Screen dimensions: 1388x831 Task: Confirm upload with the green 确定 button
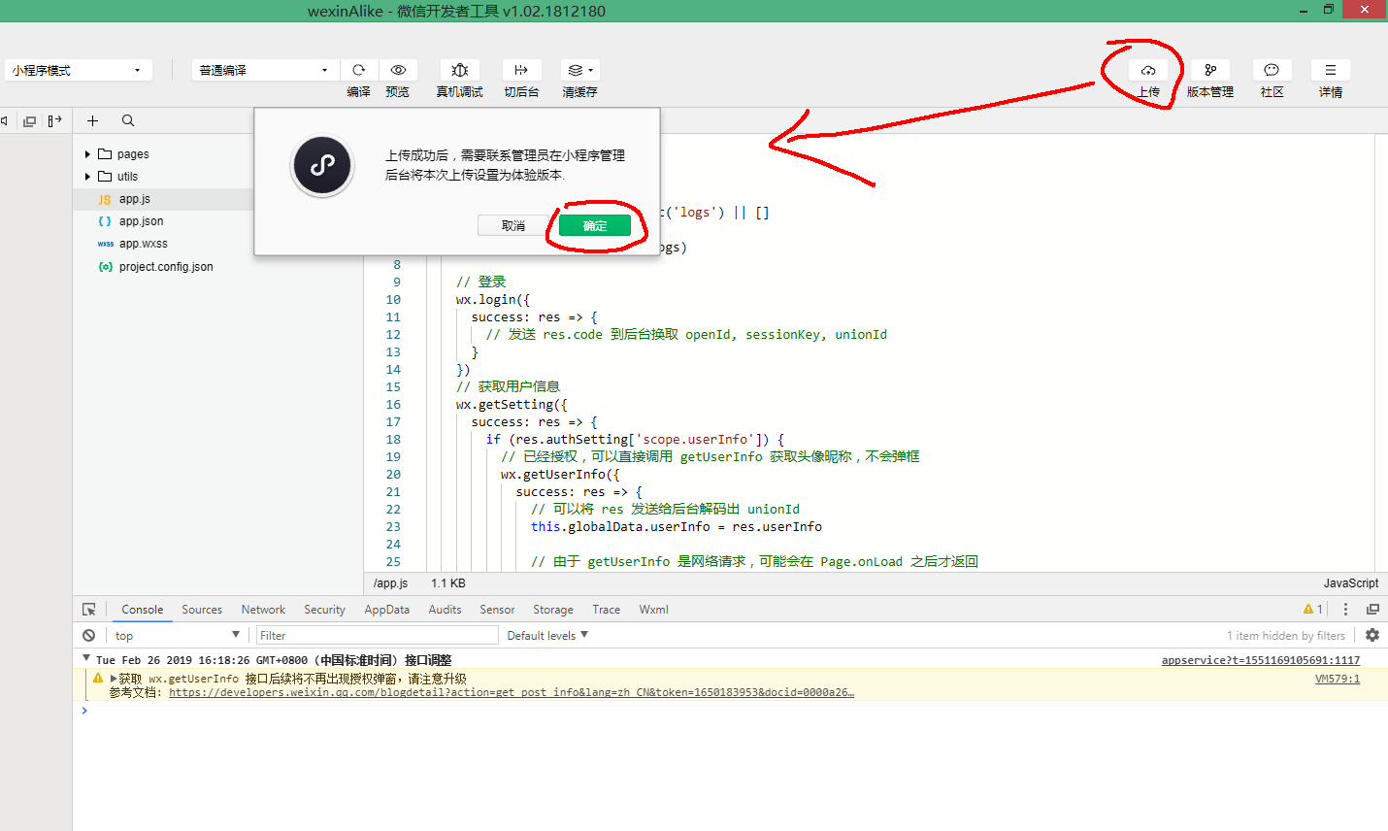(x=595, y=225)
